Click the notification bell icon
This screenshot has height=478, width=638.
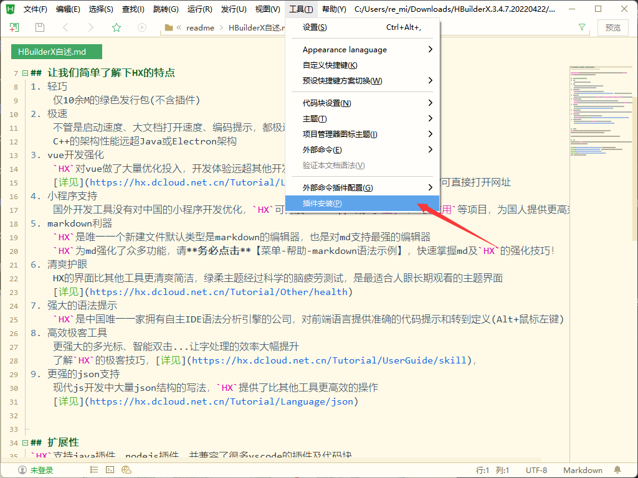617,470
